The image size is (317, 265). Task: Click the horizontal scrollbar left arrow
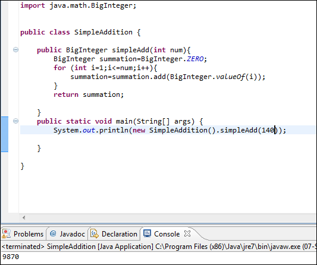pos(24,217)
